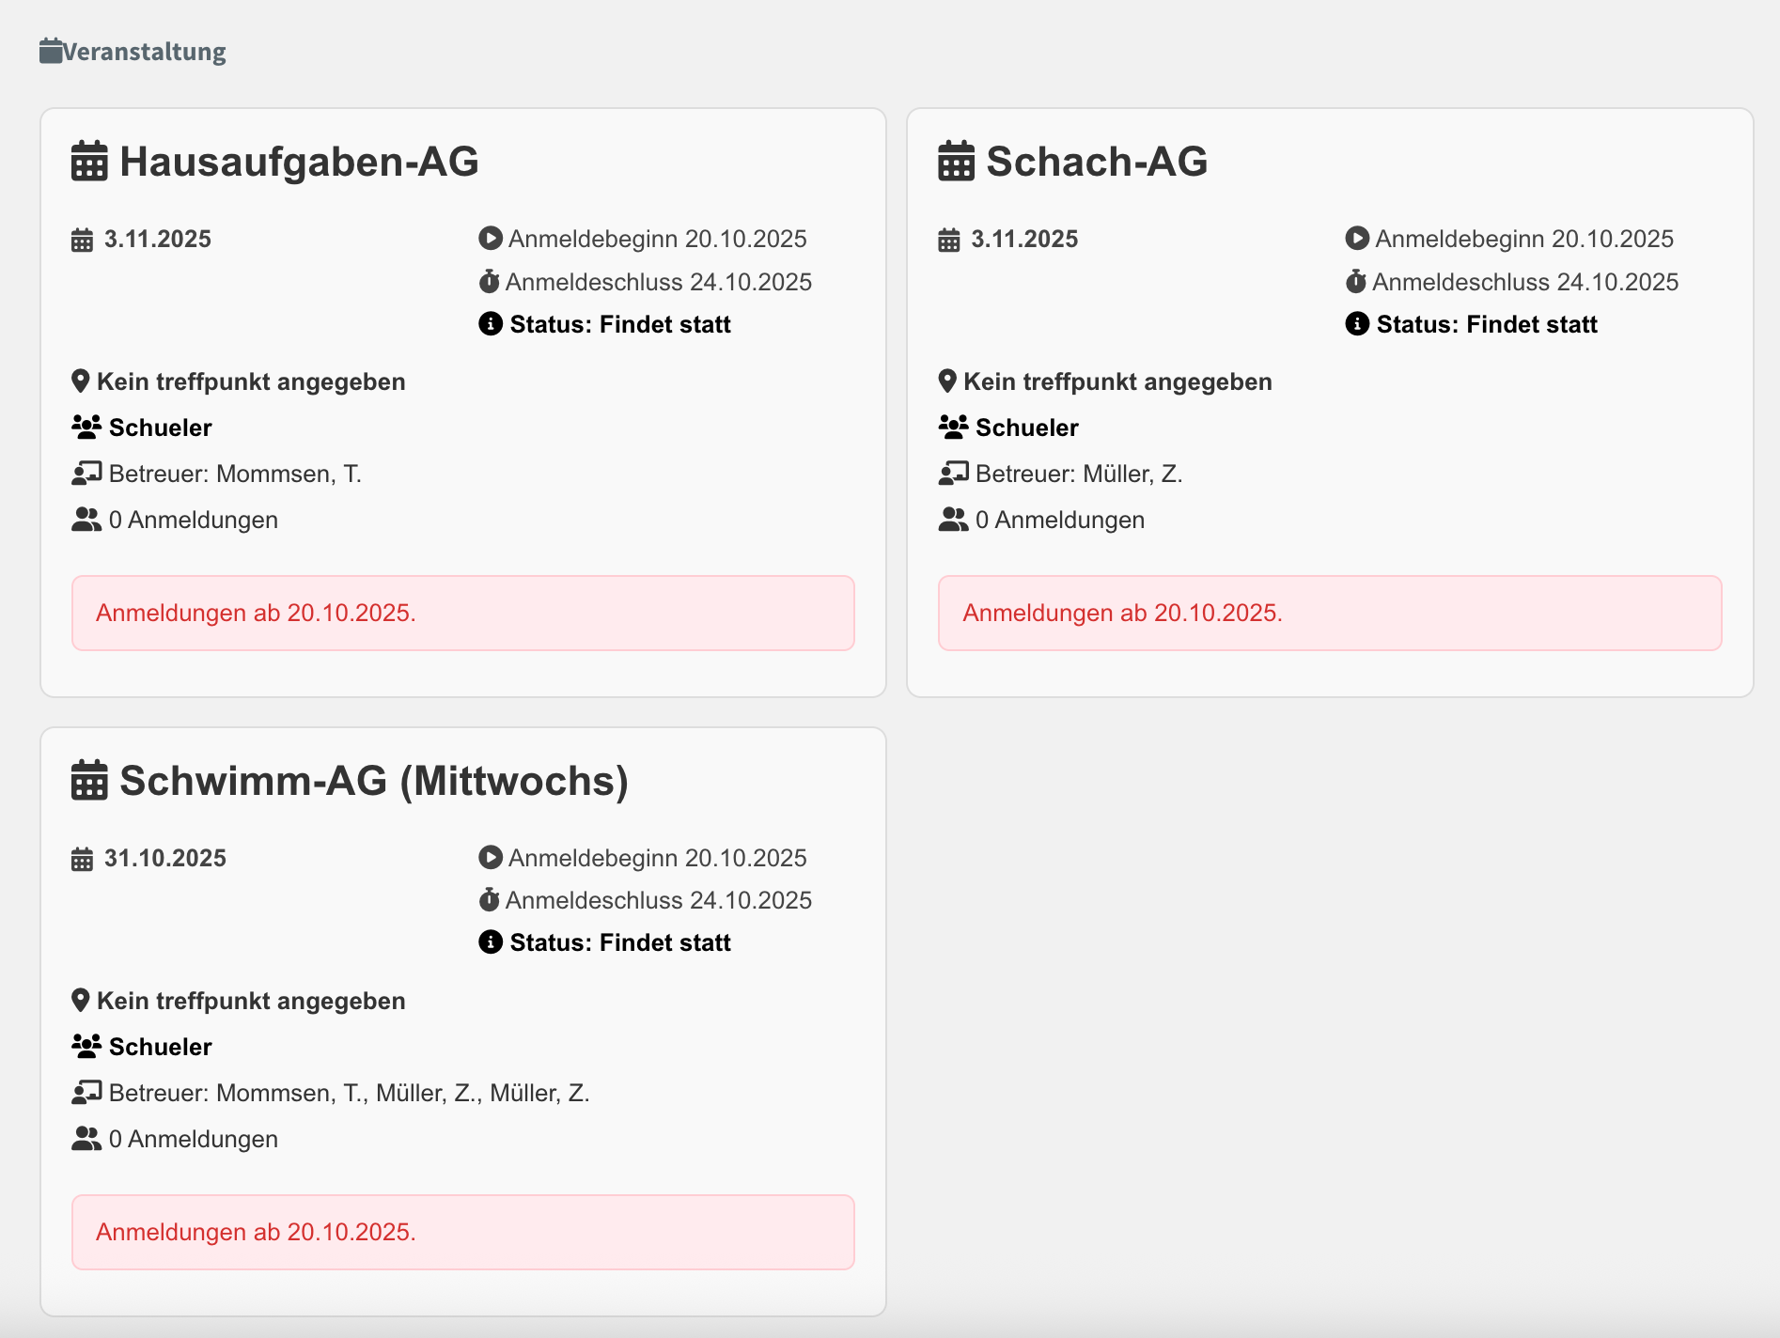Click the Schueler group icon in Schach-AG

[953, 428]
